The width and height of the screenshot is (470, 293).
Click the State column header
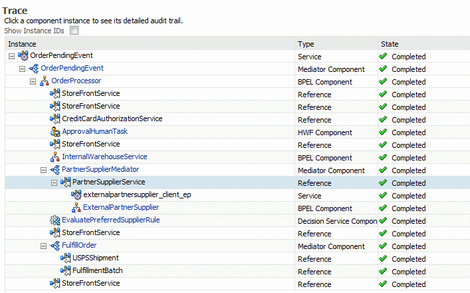pyautogui.click(x=390, y=44)
